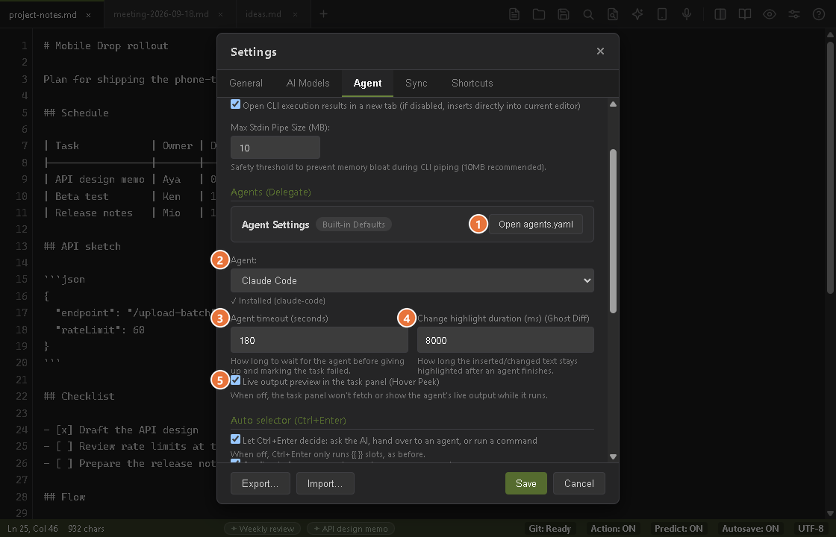836x537 pixels.
Task: Select the Agent settings tab
Action: [367, 83]
